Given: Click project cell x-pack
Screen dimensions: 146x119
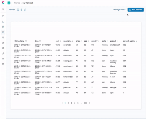Looking at the screenshot, I should [x=113, y=77].
